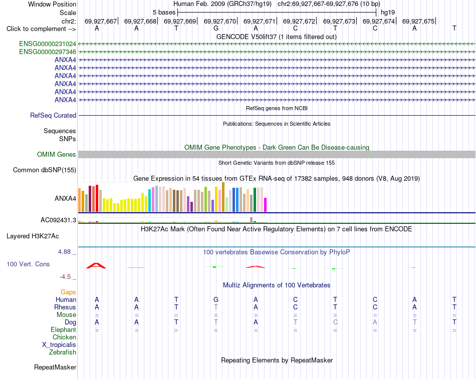Open the Repeating Elements by RepeatMasker title
The image size is (476, 379).
(x=277, y=360)
